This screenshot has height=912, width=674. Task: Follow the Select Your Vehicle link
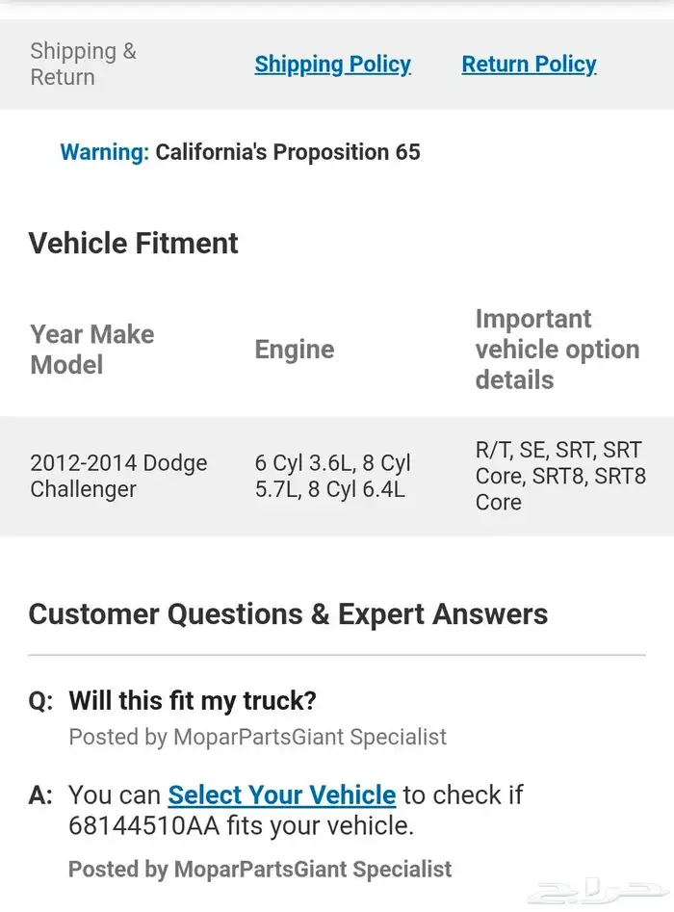click(281, 795)
